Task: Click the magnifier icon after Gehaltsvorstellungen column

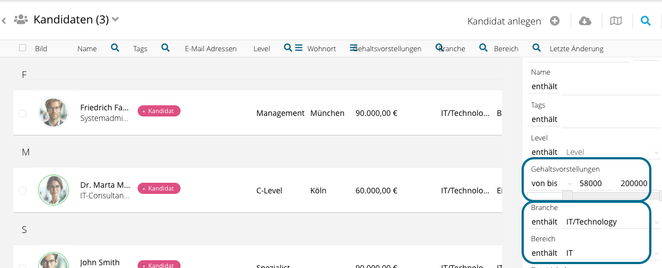Action: coord(439,48)
